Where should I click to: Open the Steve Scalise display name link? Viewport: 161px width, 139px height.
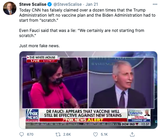33,4
